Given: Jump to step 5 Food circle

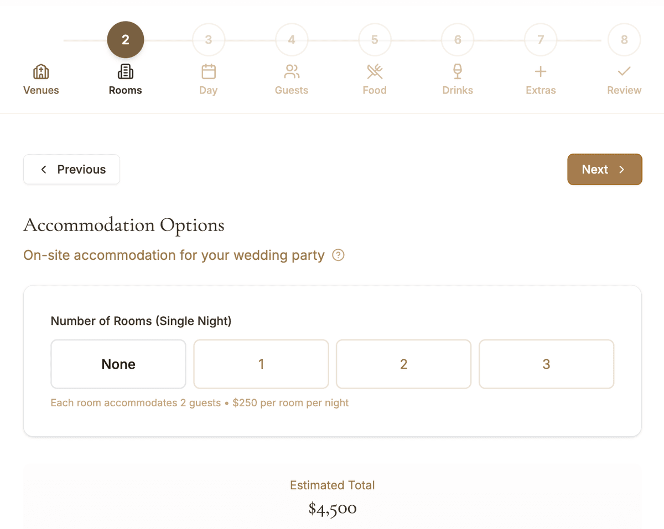Looking at the screenshot, I should point(375,39).
